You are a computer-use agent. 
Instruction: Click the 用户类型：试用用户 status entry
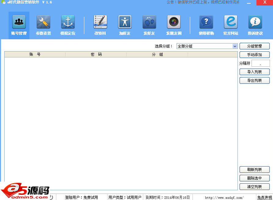coord(125,197)
